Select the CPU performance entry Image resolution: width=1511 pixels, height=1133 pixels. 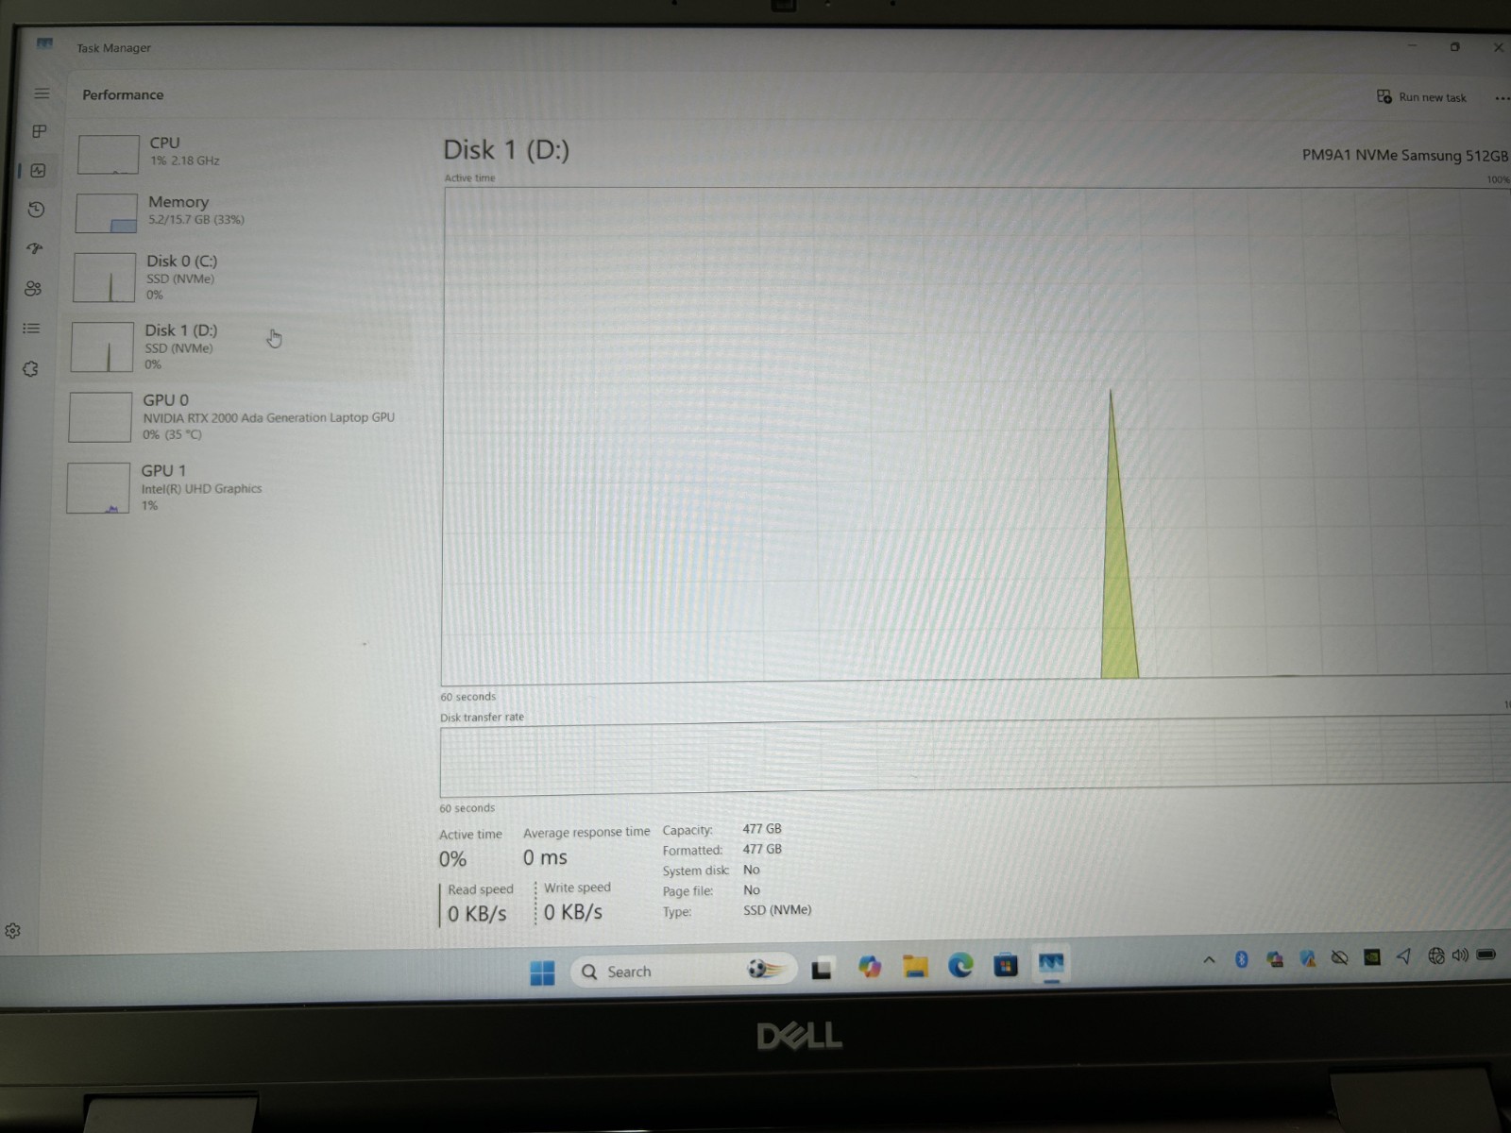(244, 152)
